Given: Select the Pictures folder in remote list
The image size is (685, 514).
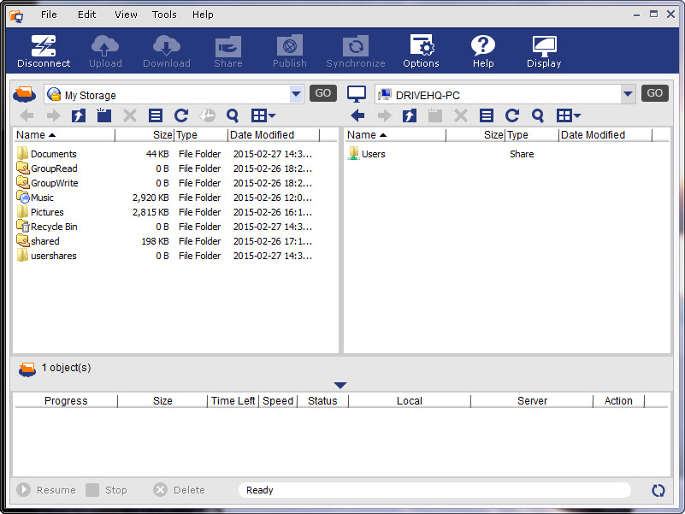Looking at the screenshot, I should click(x=47, y=212).
